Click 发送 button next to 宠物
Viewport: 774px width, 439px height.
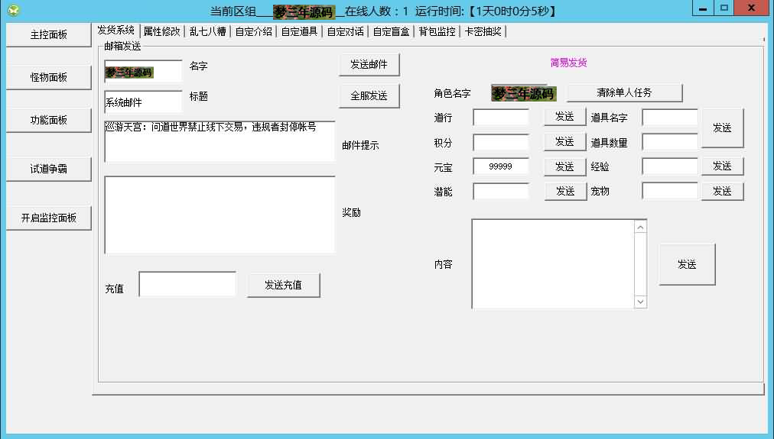722,191
